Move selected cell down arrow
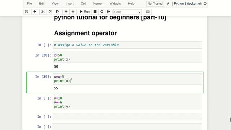This screenshot has height=130, width=231. tap(73, 12)
